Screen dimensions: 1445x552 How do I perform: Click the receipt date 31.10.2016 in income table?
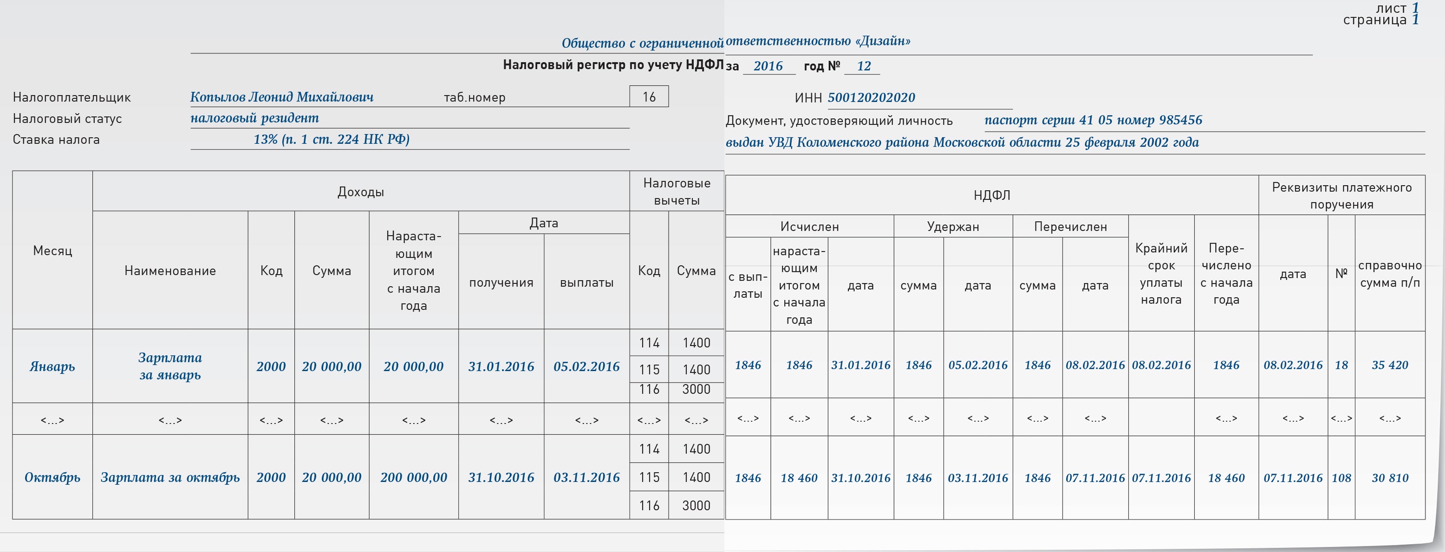501,477
